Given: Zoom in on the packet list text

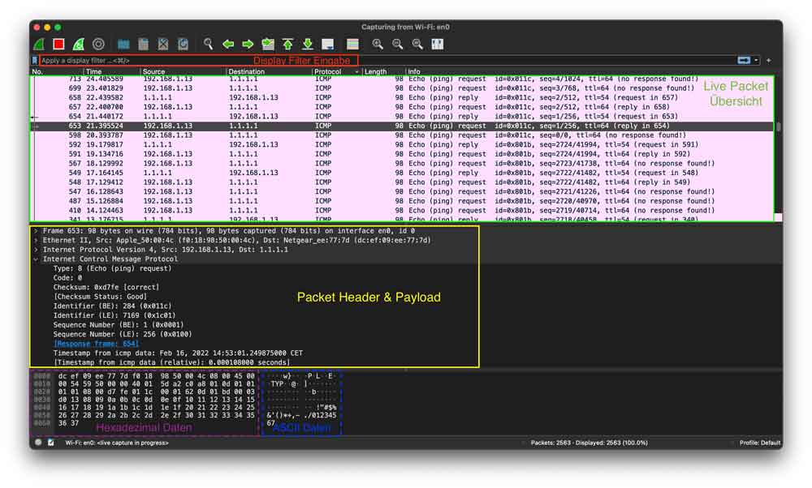Looking at the screenshot, I should point(378,45).
